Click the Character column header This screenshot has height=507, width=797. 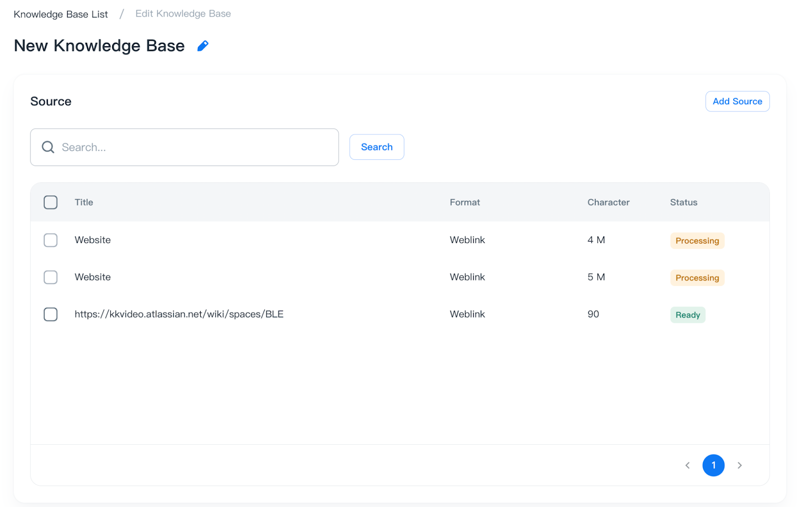pyautogui.click(x=608, y=202)
